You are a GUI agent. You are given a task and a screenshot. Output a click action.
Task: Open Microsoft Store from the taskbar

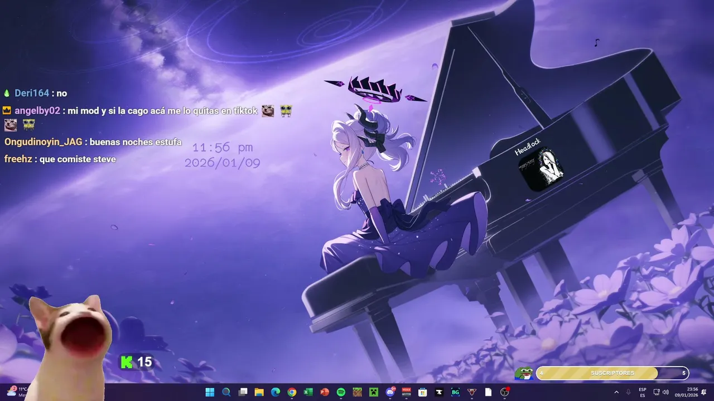[423, 392]
